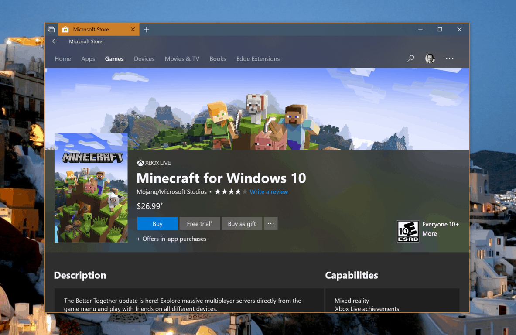Click the Capabilities heading
The image size is (516, 335).
352,275
